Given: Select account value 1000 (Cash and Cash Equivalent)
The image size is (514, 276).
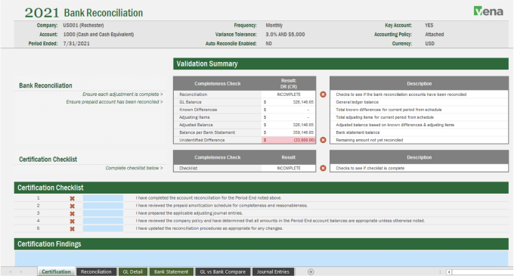Looking at the screenshot, I should 98,35.
